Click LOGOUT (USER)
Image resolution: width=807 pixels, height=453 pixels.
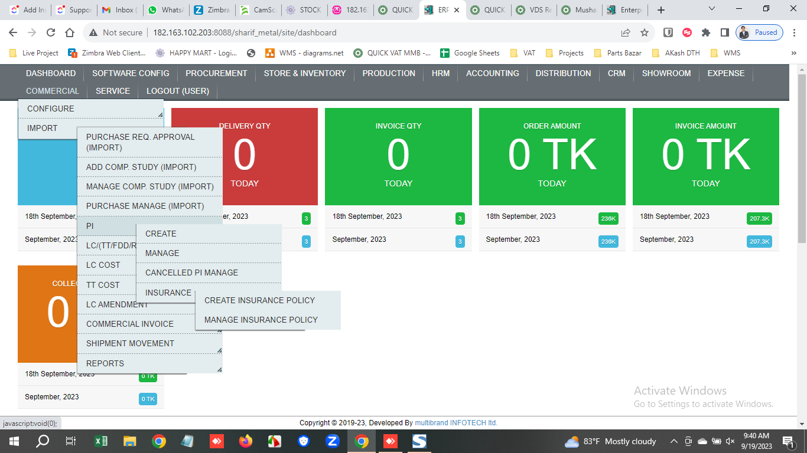click(178, 91)
